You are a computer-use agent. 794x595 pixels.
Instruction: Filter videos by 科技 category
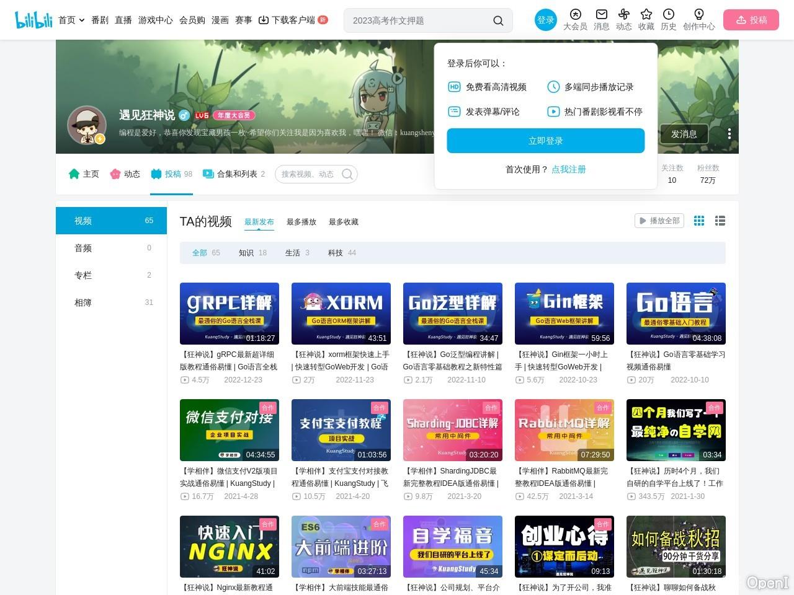336,253
